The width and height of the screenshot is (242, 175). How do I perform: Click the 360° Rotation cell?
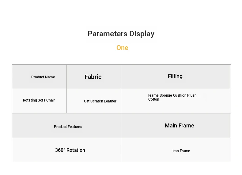pos(66,150)
